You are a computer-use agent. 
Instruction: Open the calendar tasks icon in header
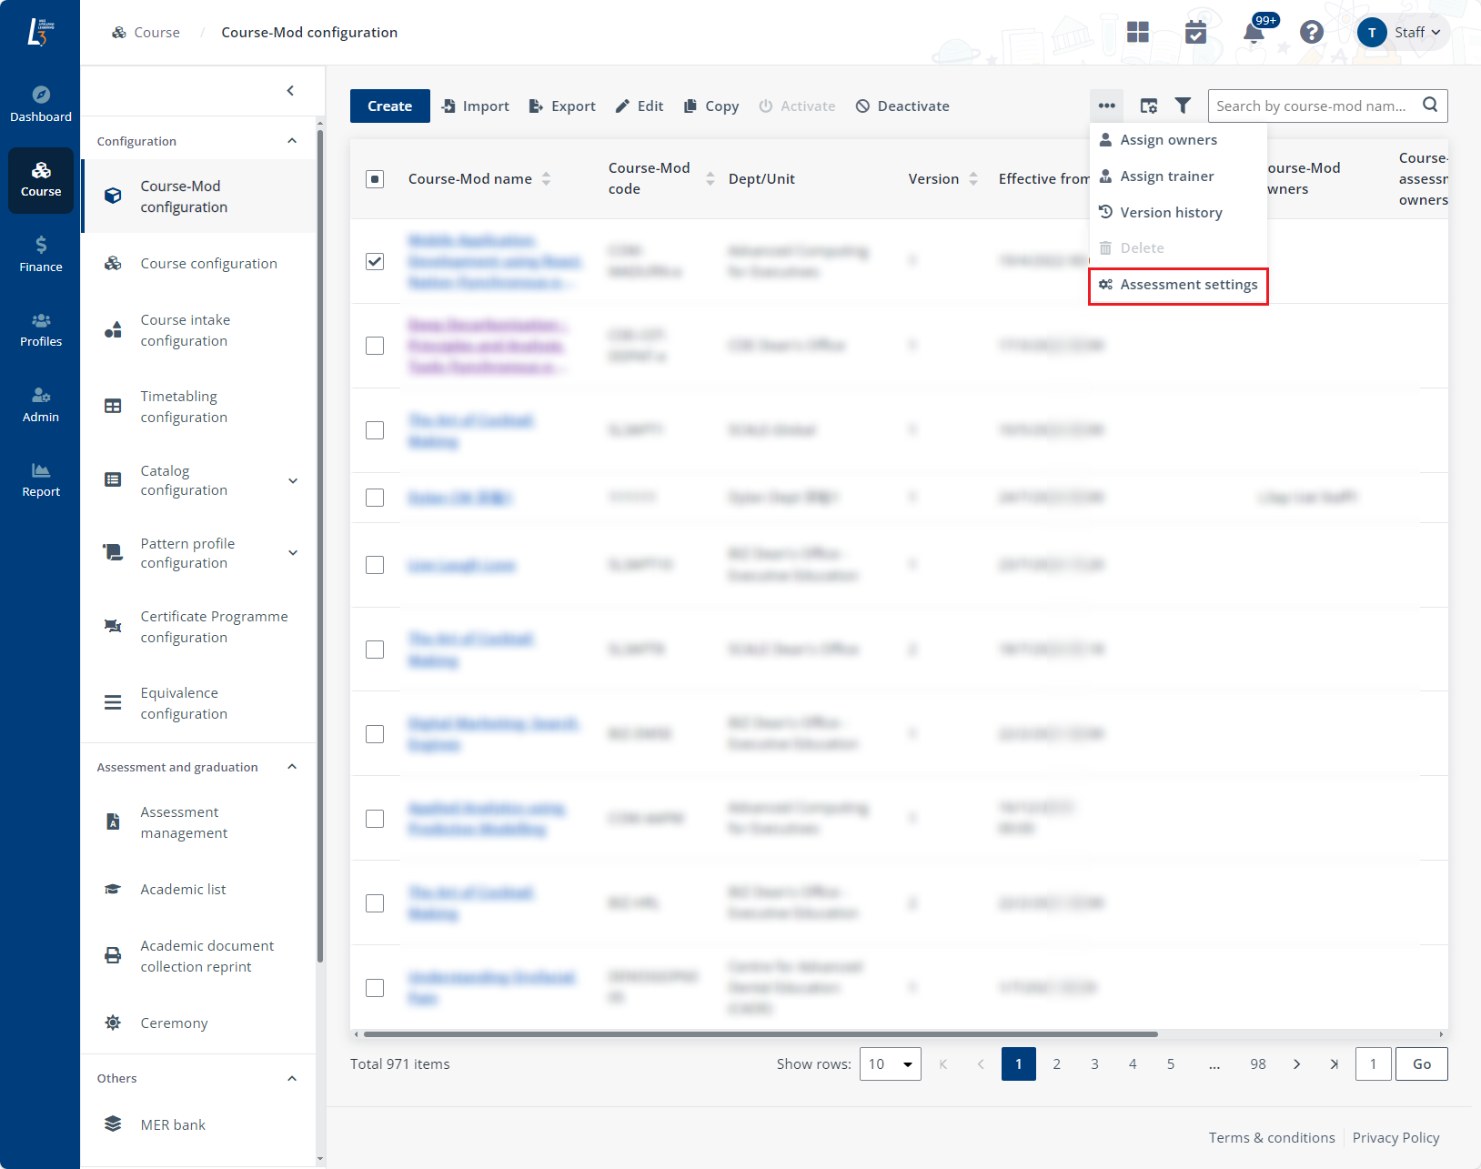click(1195, 33)
